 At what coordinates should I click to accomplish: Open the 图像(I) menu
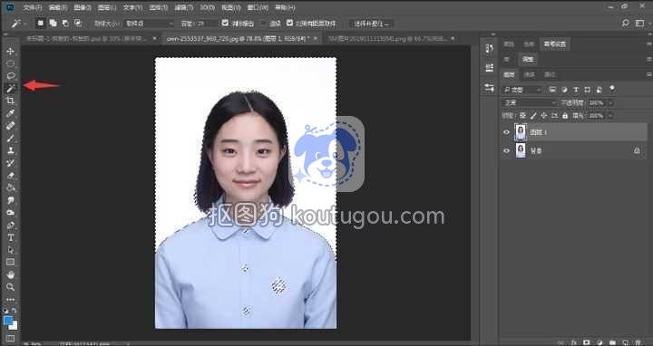82,7
